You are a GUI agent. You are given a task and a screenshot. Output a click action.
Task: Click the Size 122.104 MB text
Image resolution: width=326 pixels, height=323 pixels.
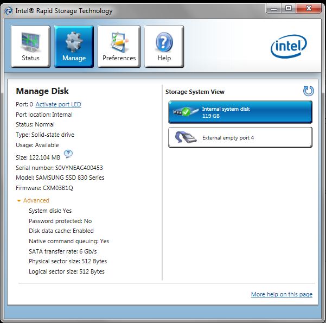(x=38, y=157)
